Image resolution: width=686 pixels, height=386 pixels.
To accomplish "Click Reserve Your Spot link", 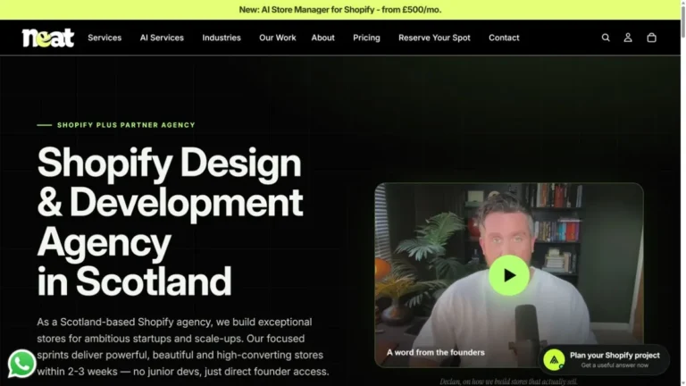I will tap(434, 38).
